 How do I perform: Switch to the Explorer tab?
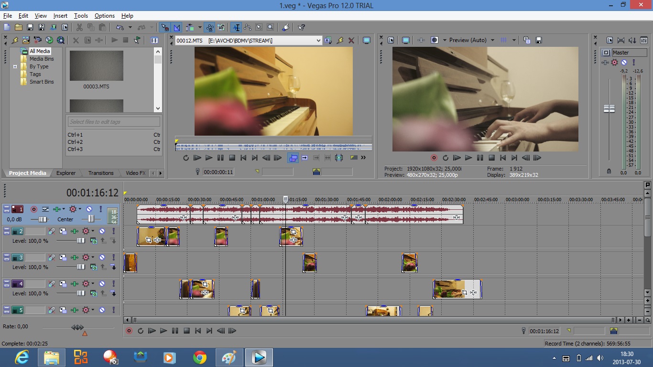(66, 173)
